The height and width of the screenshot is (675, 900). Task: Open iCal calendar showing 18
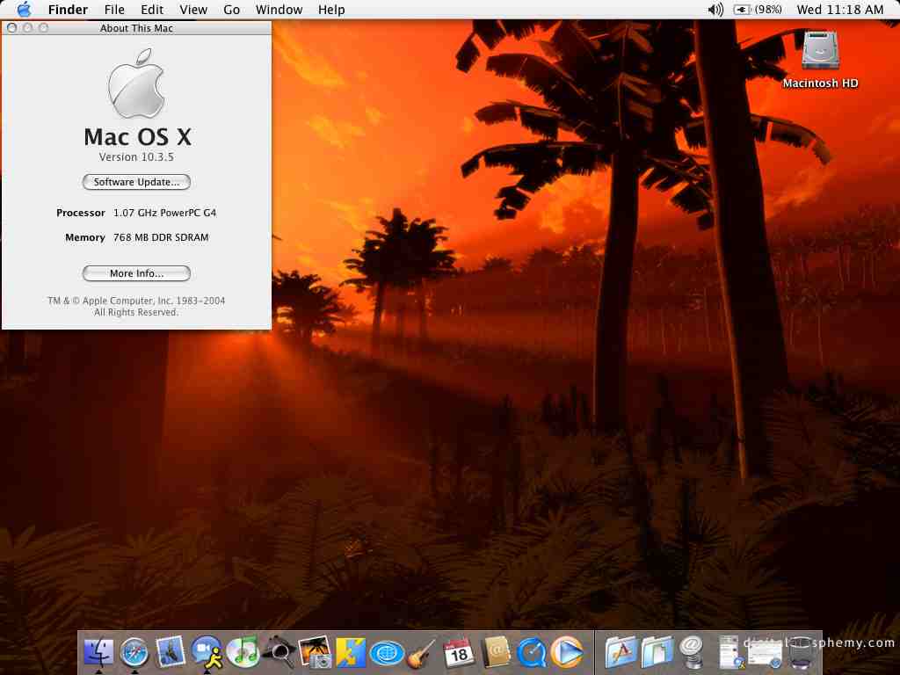click(x=459, y=653)
